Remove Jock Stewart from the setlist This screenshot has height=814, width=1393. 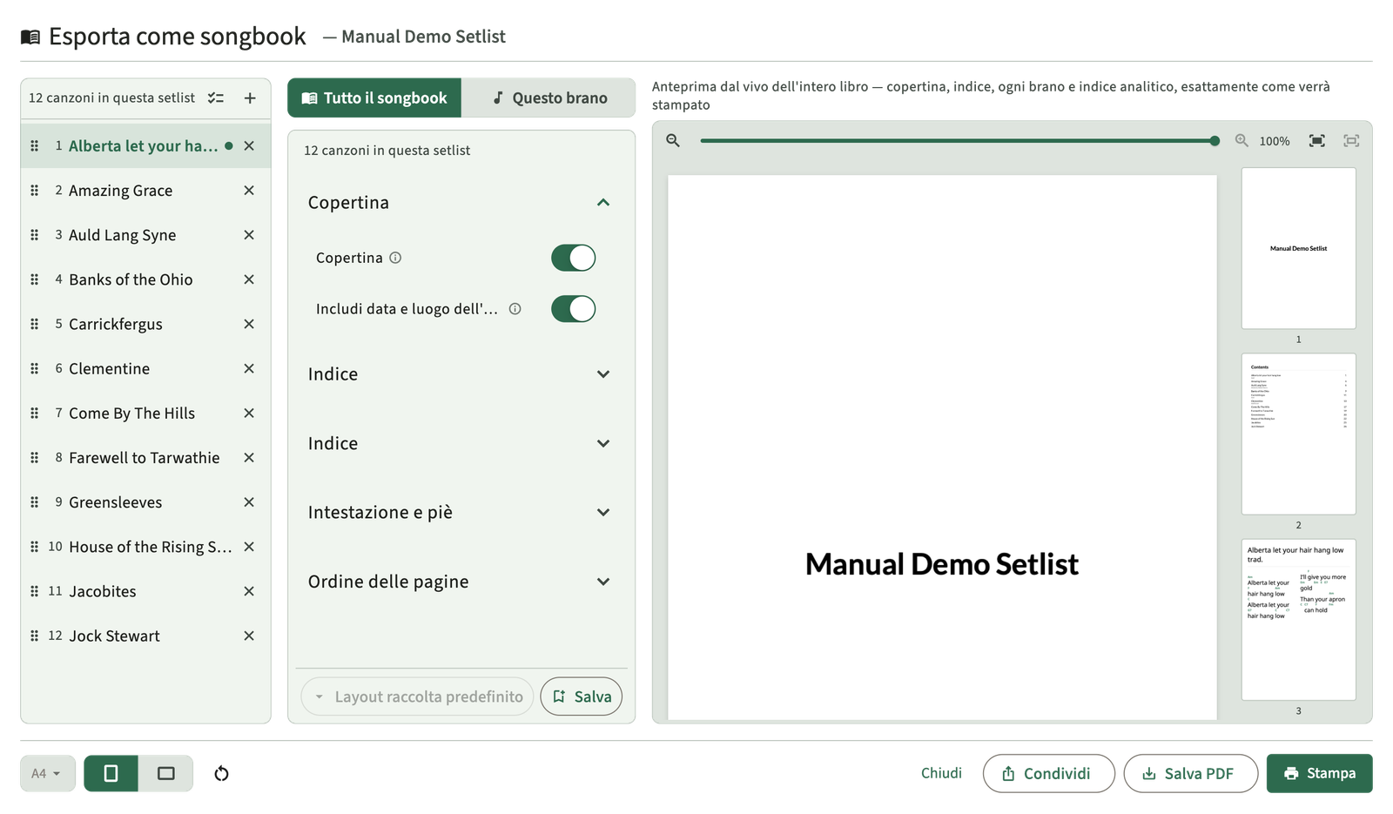(249, 636)
